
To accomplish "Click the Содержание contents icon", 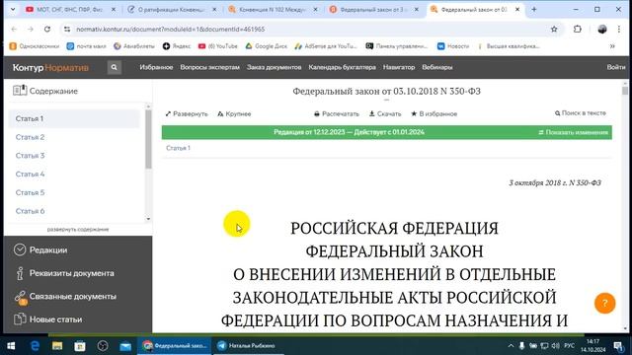I will tap(20, 91).
